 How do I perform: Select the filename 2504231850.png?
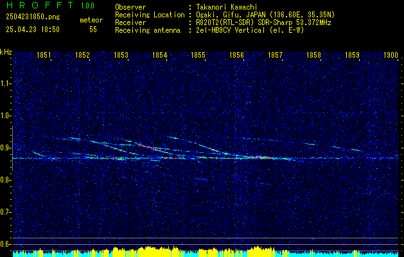(33, 17)
